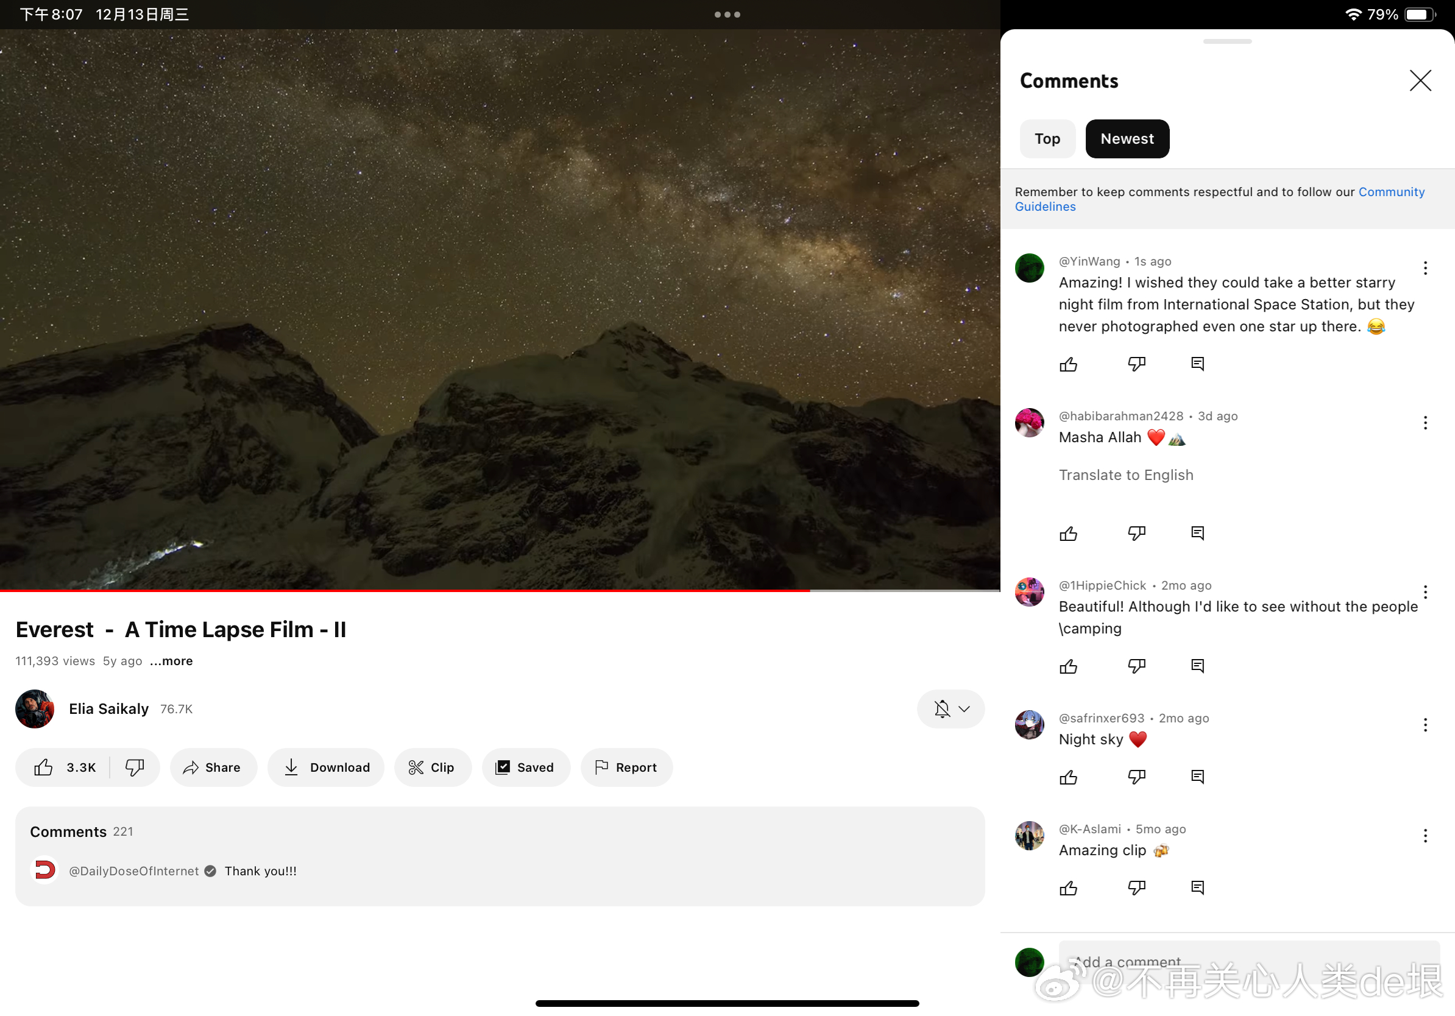
Task: Like the @YinWang comment
Action: point(1069,364)
